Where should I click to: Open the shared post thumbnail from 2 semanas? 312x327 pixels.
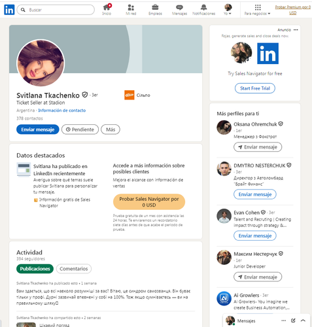tap(26, 324)
